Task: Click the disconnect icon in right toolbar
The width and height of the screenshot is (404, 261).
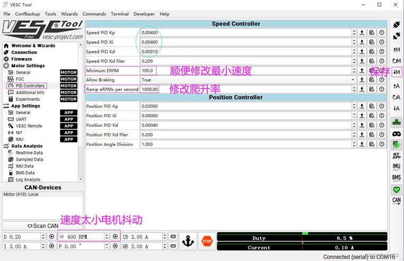Action: point(396,36)
